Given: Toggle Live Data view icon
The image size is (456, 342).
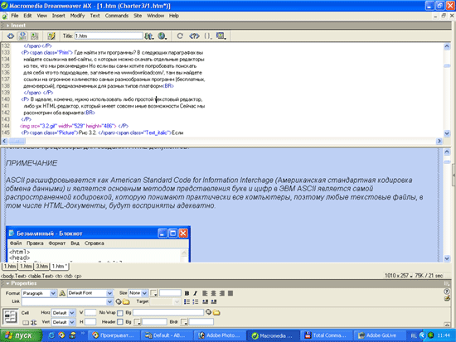Looking at the screenshot, I should pos(51,36).
